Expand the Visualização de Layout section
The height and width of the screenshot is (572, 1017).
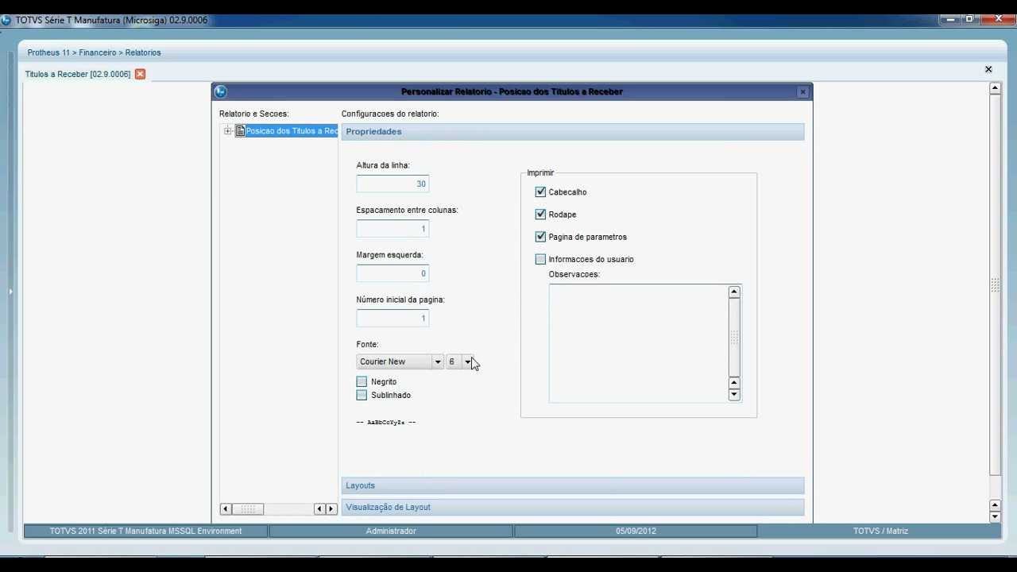point(573,507)
